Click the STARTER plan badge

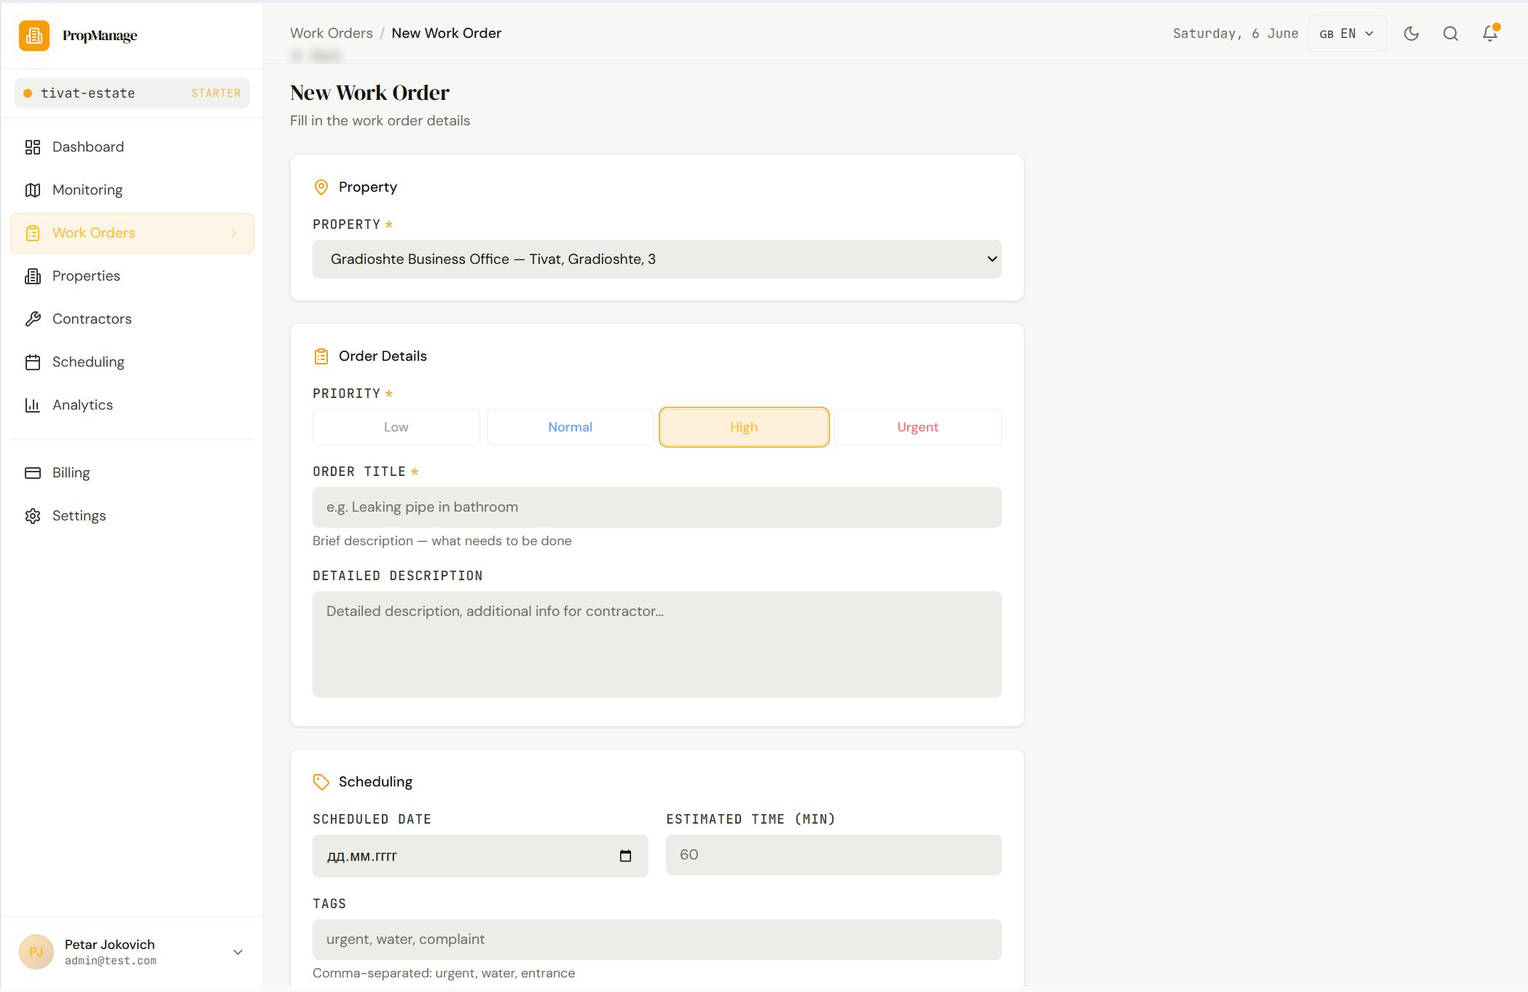point(216,93)
